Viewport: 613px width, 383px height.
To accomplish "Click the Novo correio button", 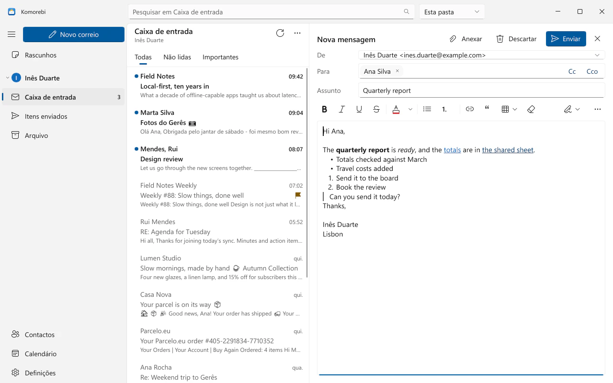I will 74,34.
